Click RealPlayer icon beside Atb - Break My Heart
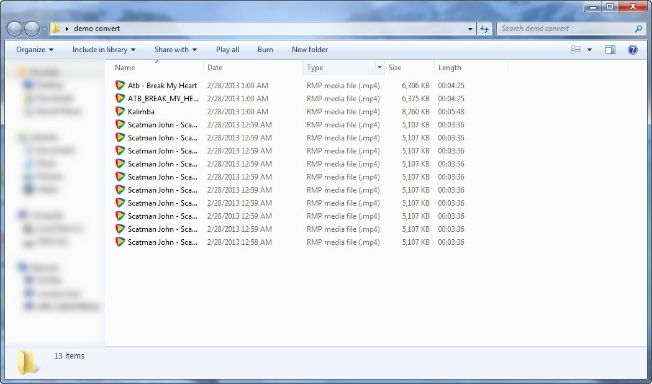Screen dimensions: 652x384 pyautogui.click(x=120, y=85)
